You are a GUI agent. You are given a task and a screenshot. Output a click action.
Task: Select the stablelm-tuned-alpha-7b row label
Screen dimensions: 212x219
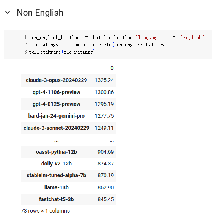click(57, 175)
